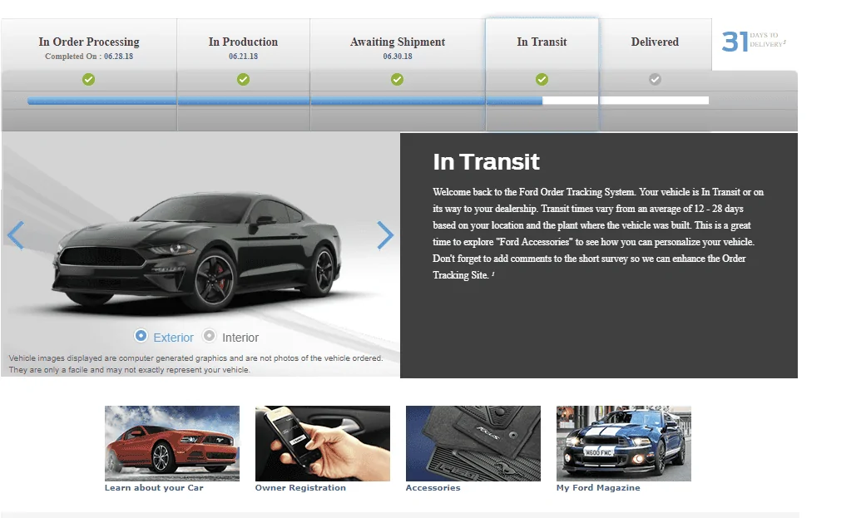
Task: Open the Accessories link
Action: [x=433, y=487]
